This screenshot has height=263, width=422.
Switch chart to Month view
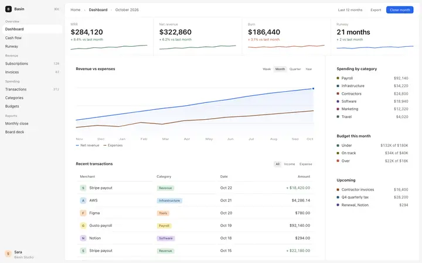pyautogui.click(x=280, y=69)
